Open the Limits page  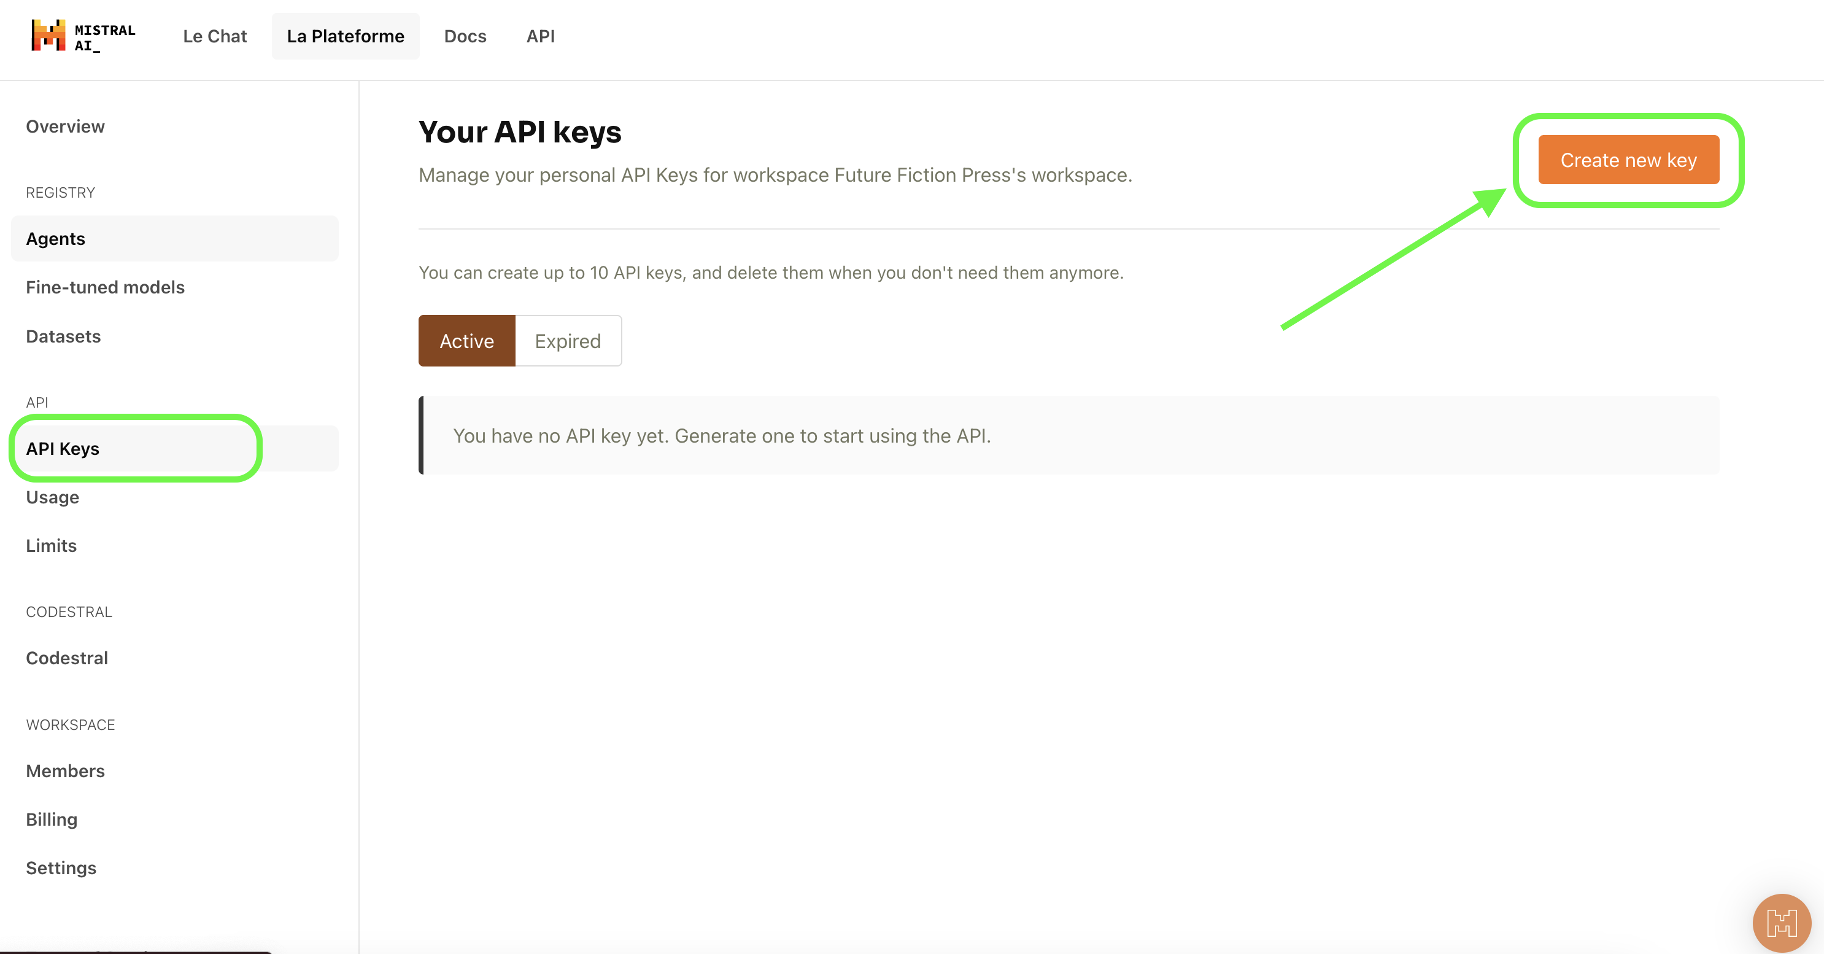point(51,546)
